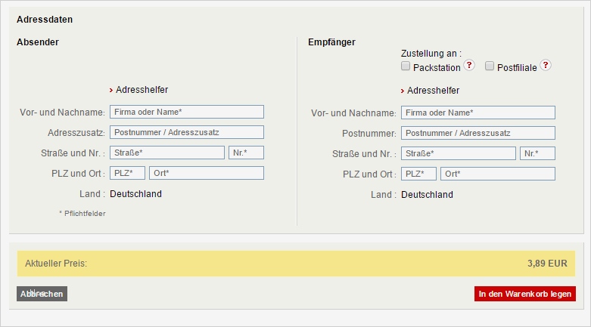The width and height of the screenshot is (591, 327).
Task: Click In den Warenkorb legen button
Action: 524,294
